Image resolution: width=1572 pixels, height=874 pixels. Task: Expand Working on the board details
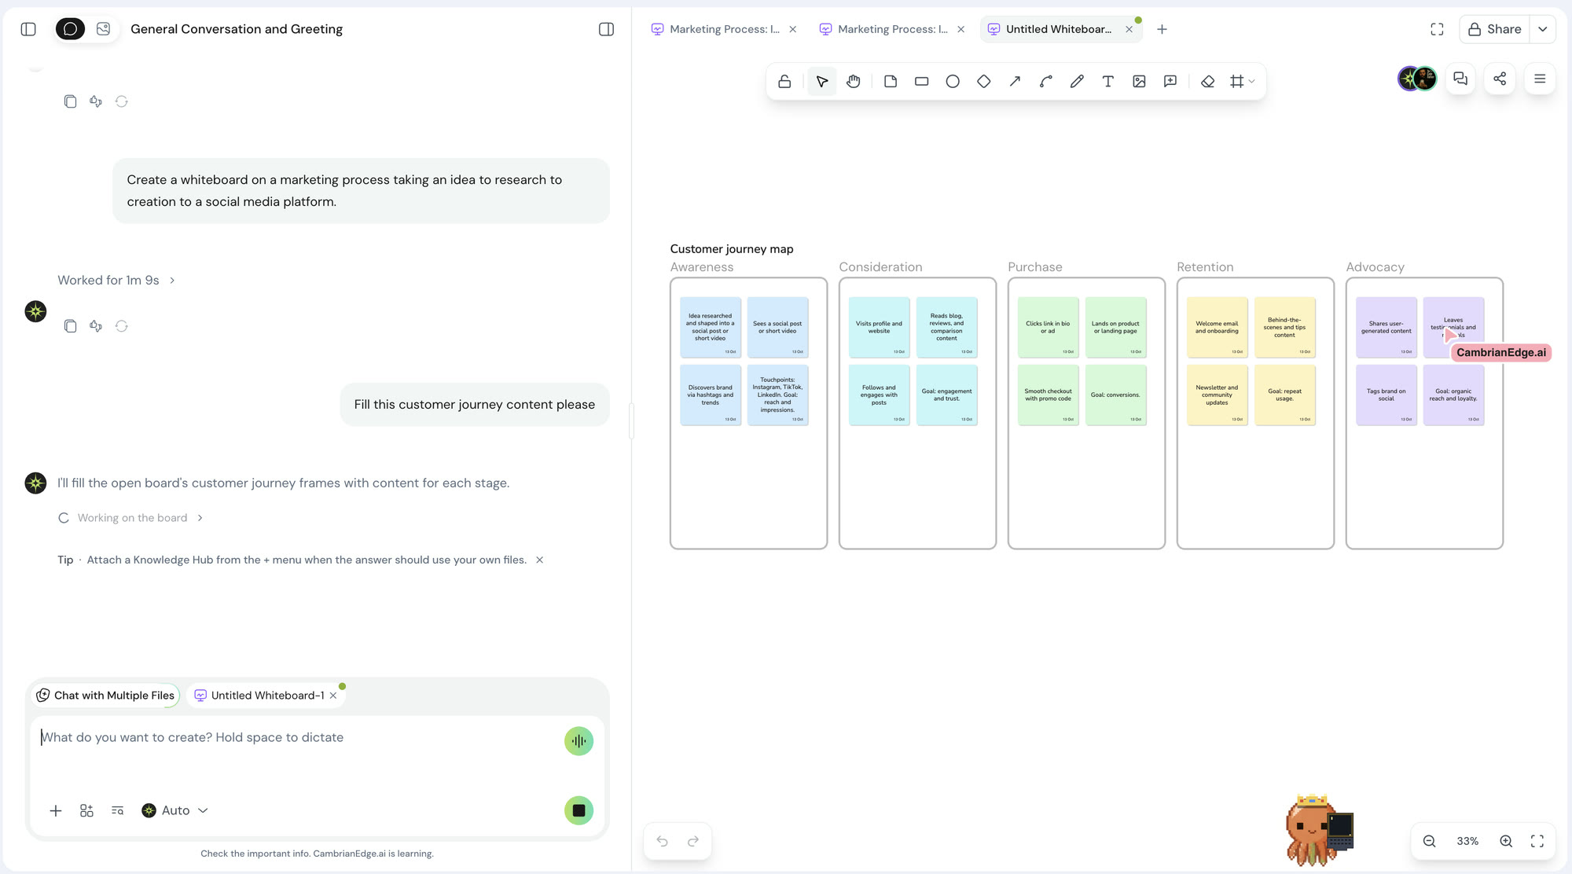tap(132, 518)
